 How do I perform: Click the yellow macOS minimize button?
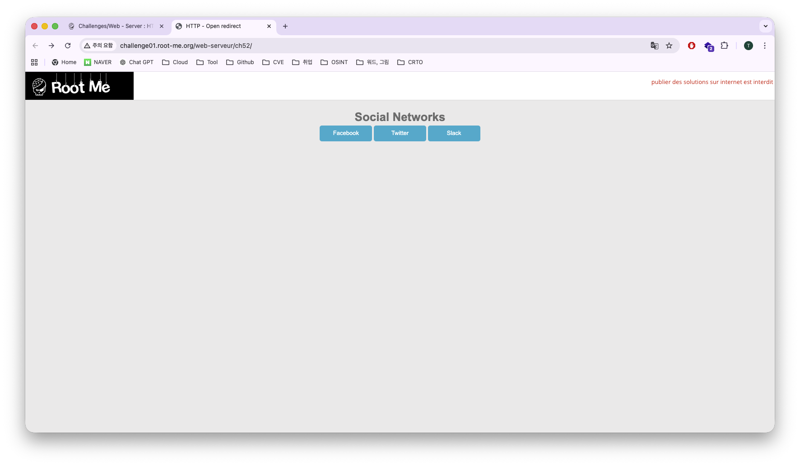[x=45, y=26]
